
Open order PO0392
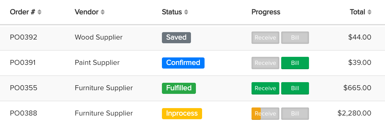[23, 38]
